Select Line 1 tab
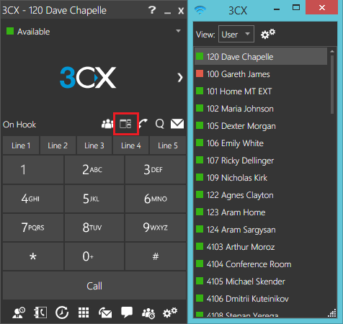This screenshot has height=324, width=343. (x=21, y=145)
